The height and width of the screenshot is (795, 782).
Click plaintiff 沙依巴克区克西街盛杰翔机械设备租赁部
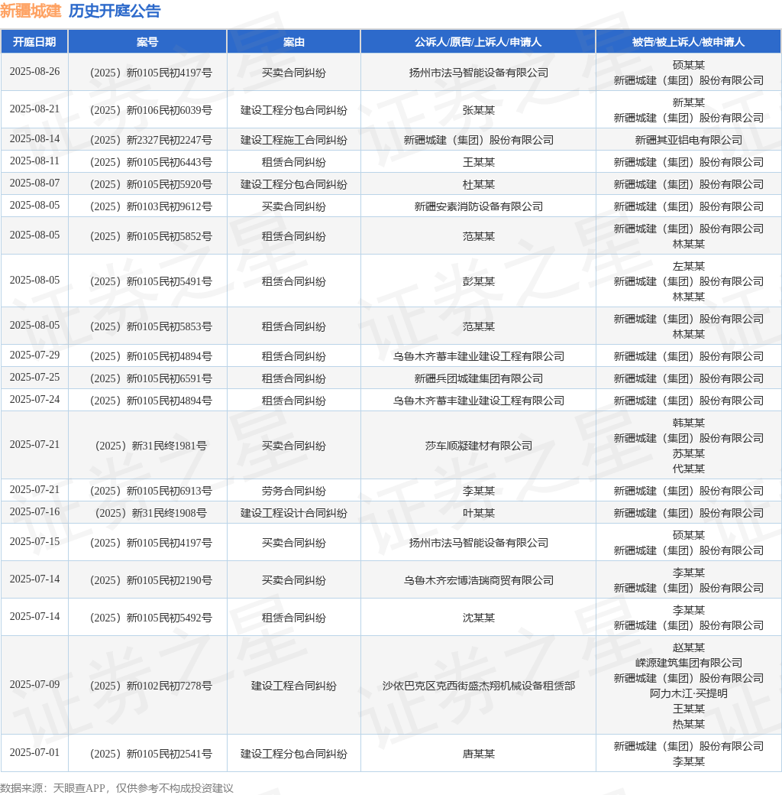coord(479,686)
